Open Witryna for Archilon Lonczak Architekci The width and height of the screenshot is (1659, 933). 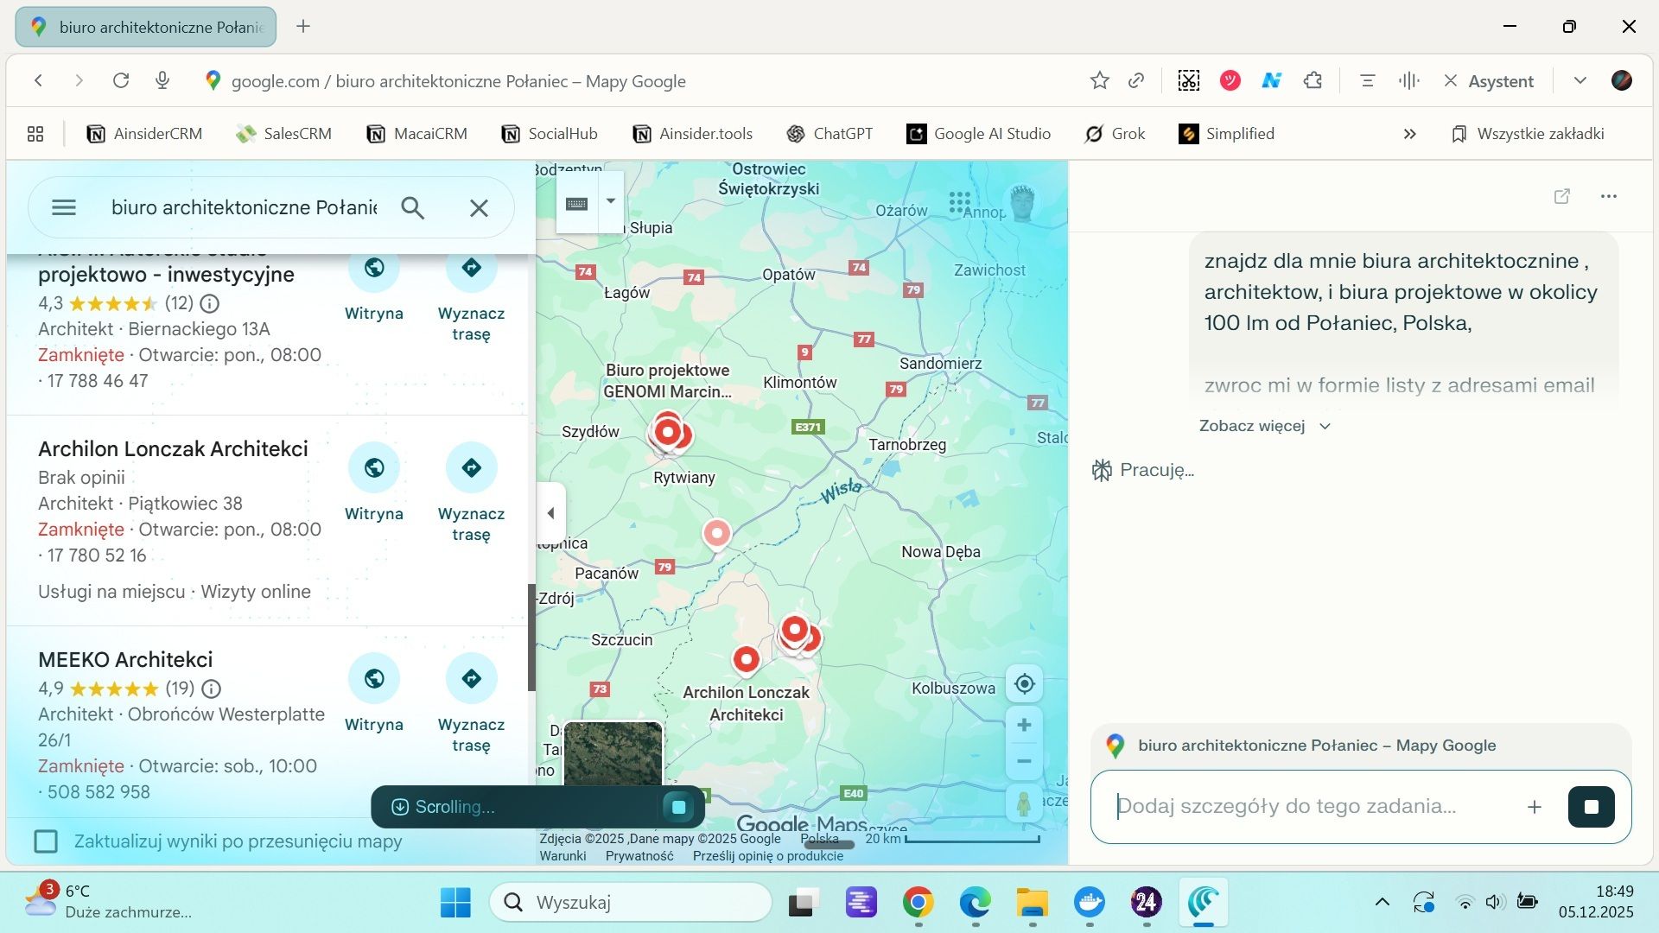(373, 468)
